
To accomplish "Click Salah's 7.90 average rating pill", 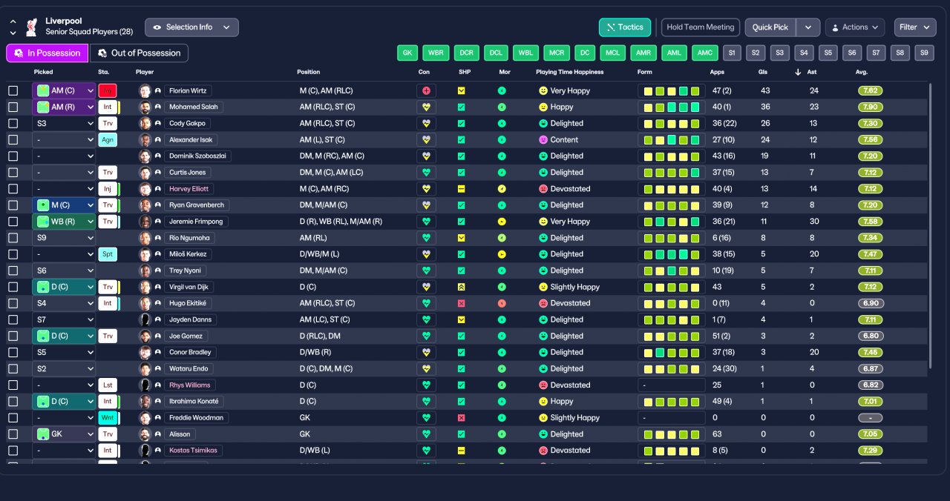I will click(x=871, y=107).
